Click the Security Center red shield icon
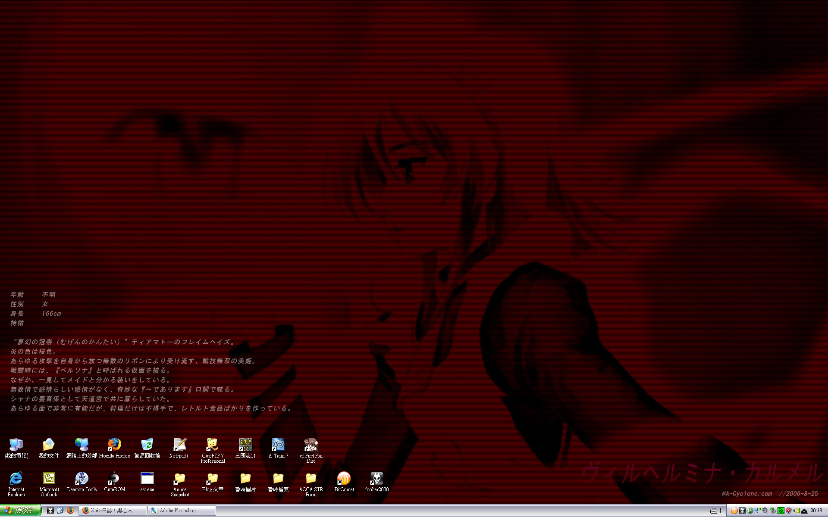 tap(788, 511)
